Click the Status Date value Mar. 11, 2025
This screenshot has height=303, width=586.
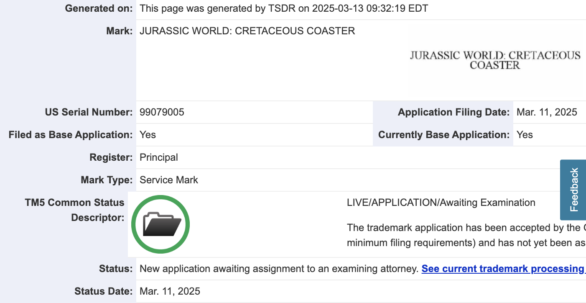click(x=170, y=291)
